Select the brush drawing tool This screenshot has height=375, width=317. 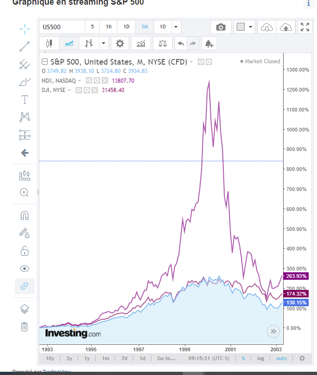25,82
